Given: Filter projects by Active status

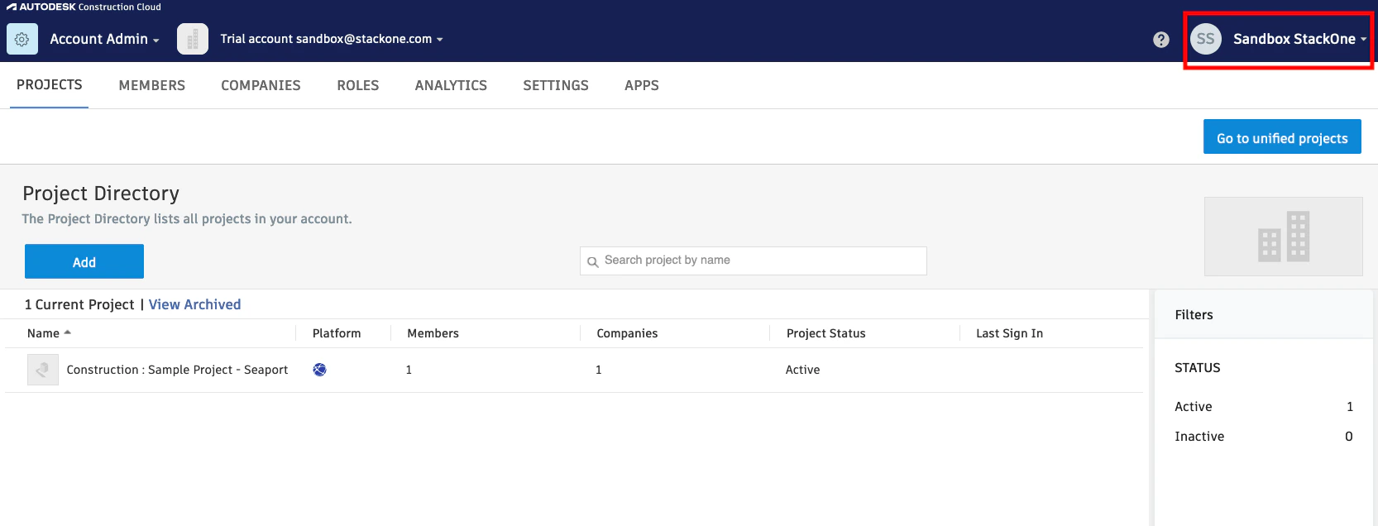Looking at the screenshot, I should [x=1264, y=407].
